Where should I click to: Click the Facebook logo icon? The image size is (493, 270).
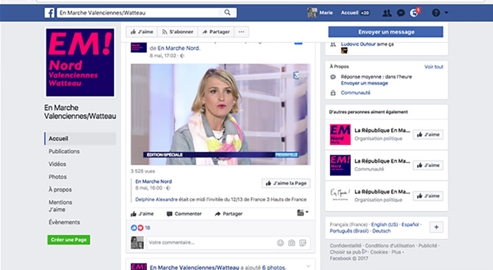(50, 13)
